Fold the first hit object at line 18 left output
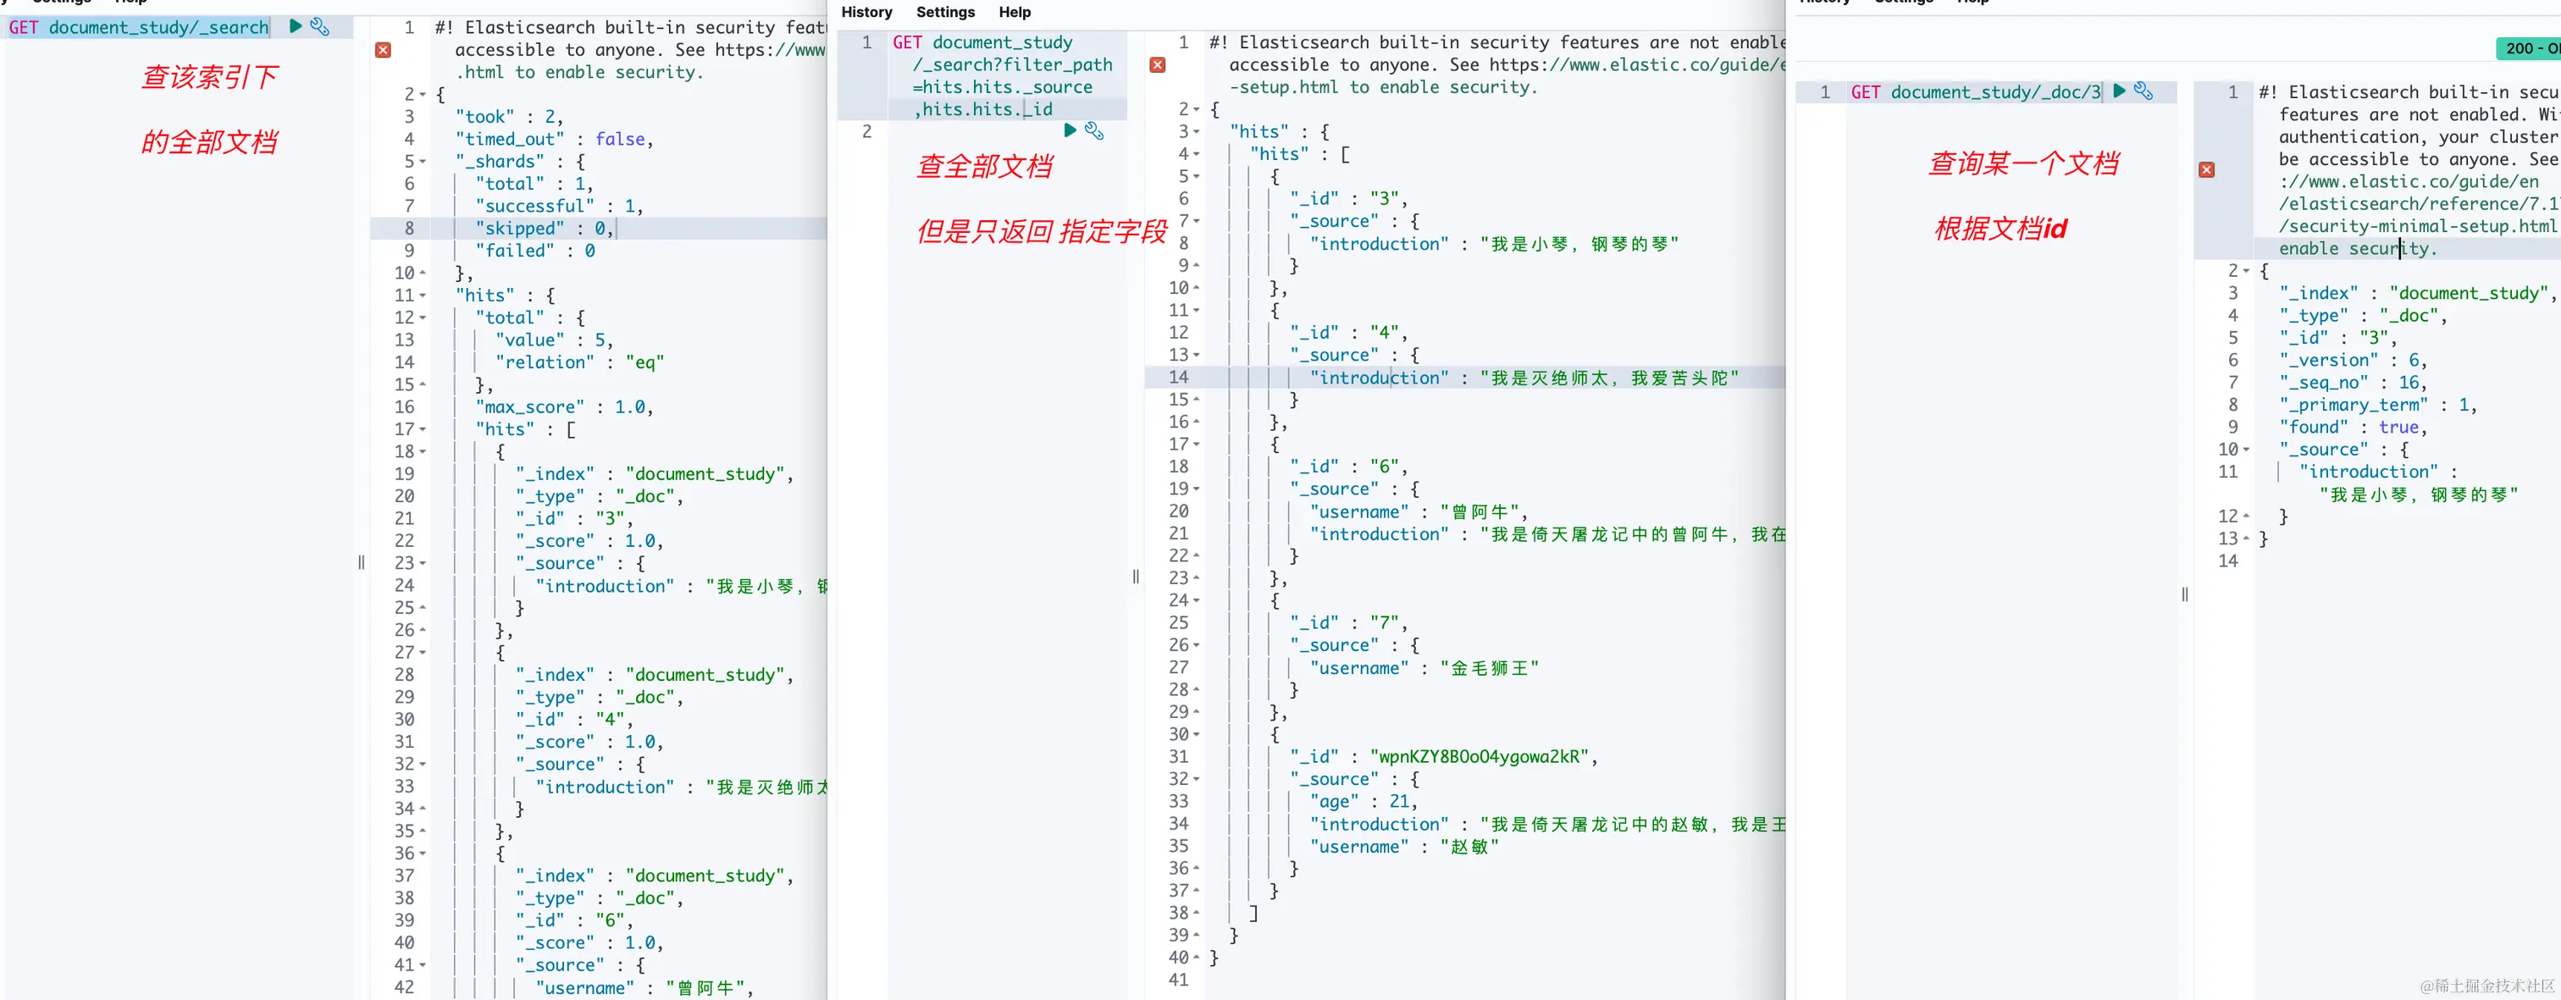Viewport: 2561px width, 1000px height. (x=423, y=452)
